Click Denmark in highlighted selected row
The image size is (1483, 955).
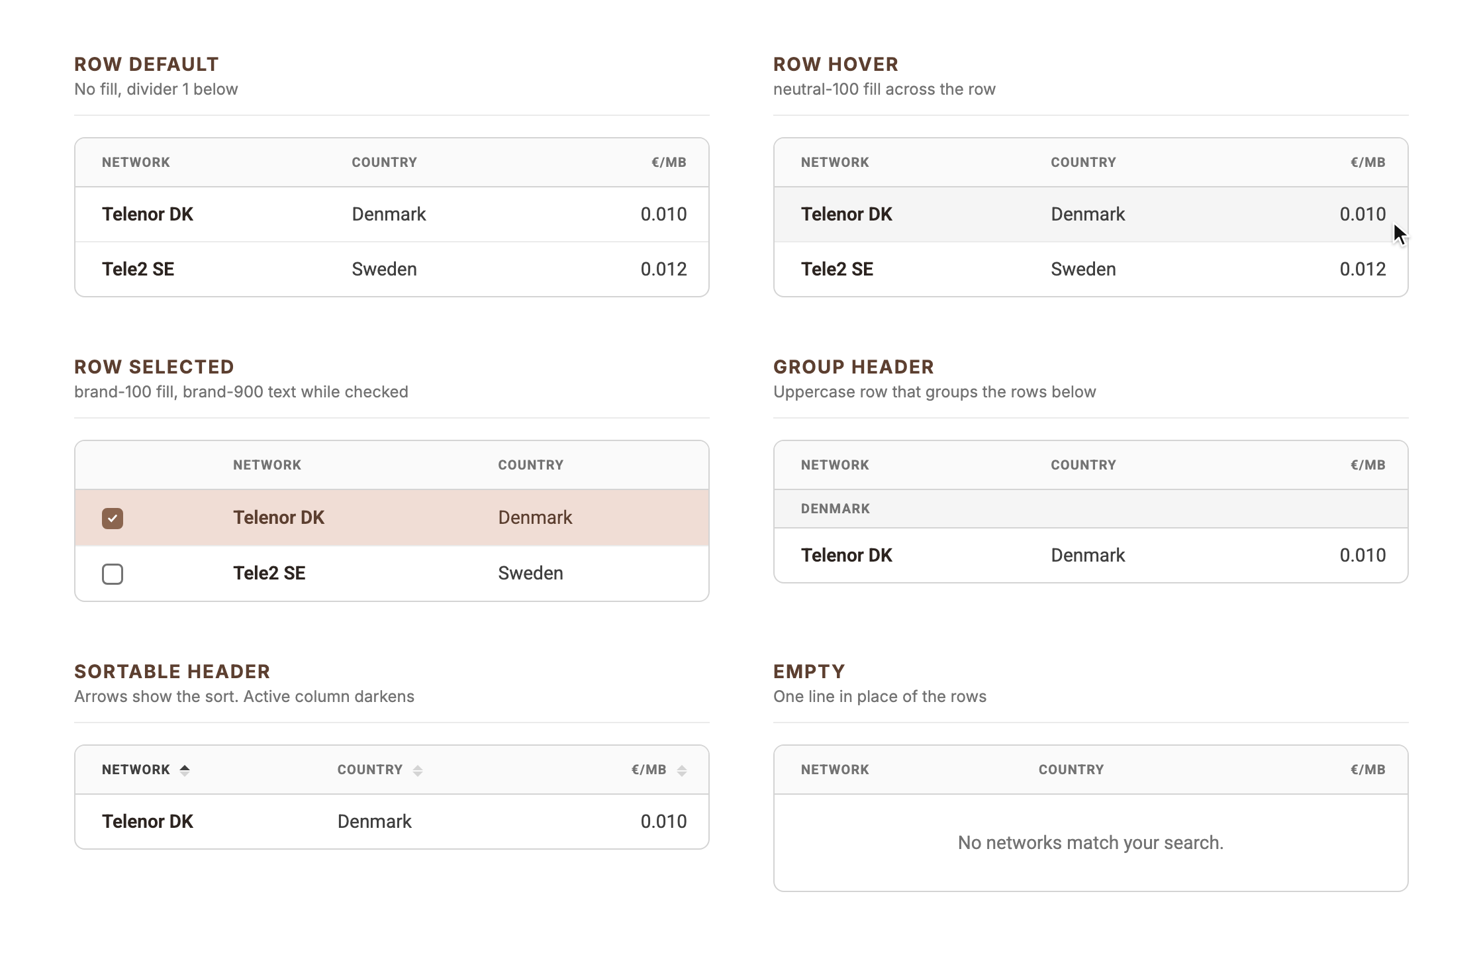pos(535,517)
